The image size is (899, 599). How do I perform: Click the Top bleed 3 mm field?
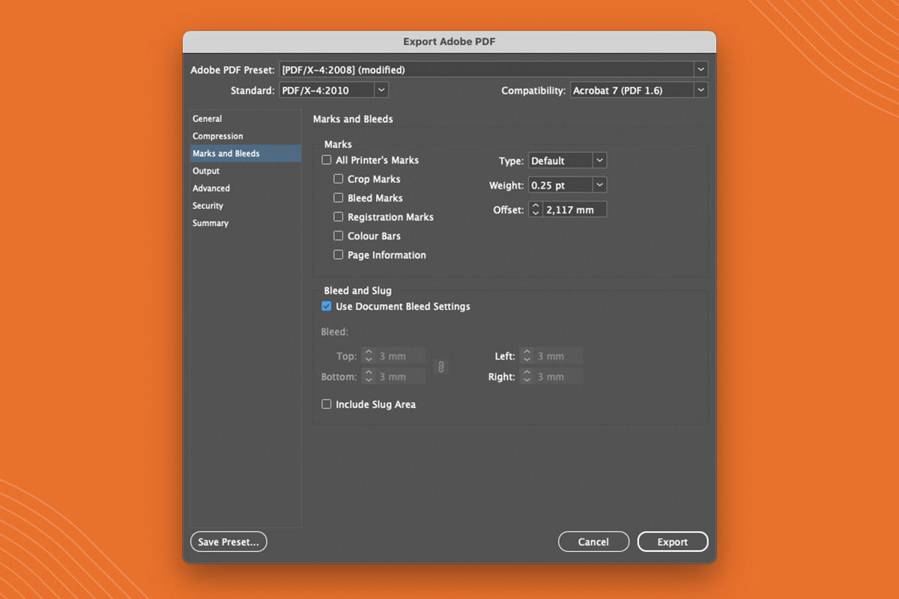coord(400,356)
